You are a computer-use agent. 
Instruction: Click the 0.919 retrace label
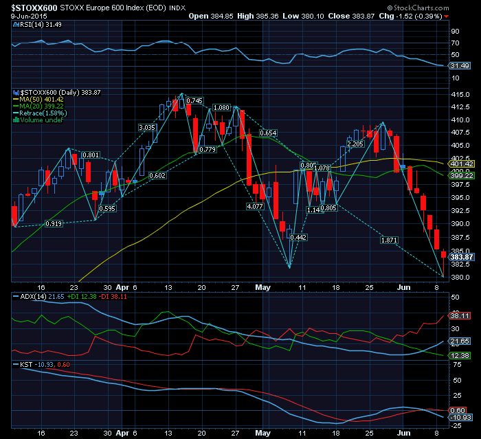(x=54, y=224)
